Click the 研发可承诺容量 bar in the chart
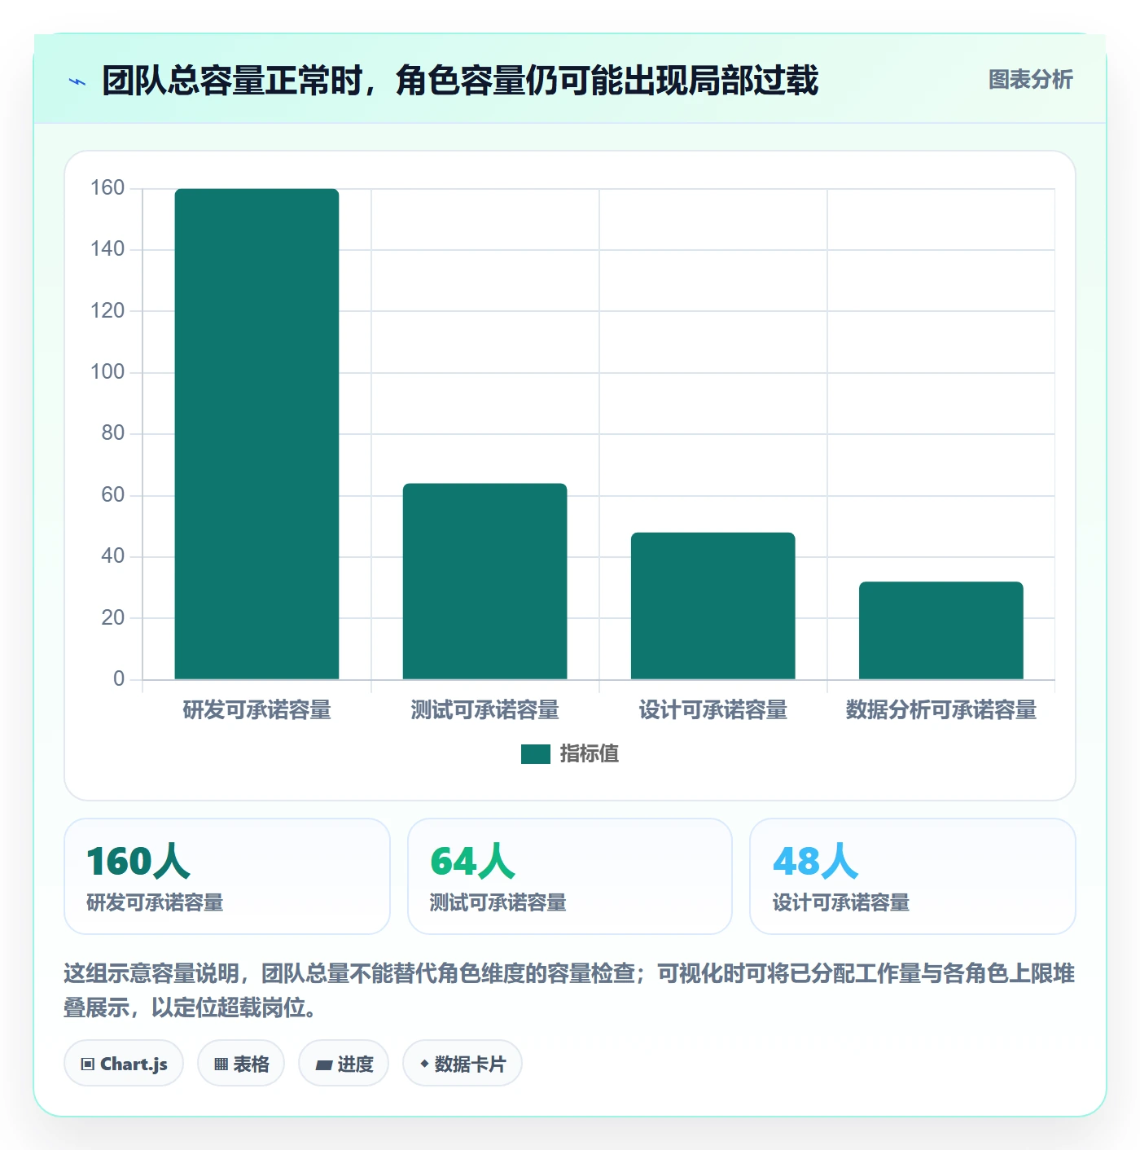Image resolution: width=1140 pixels, height=1150 pixels. 256,434
